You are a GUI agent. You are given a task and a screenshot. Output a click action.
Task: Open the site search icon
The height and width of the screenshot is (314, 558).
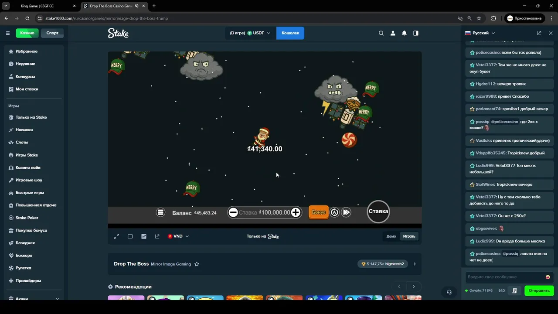pos(381,33)
